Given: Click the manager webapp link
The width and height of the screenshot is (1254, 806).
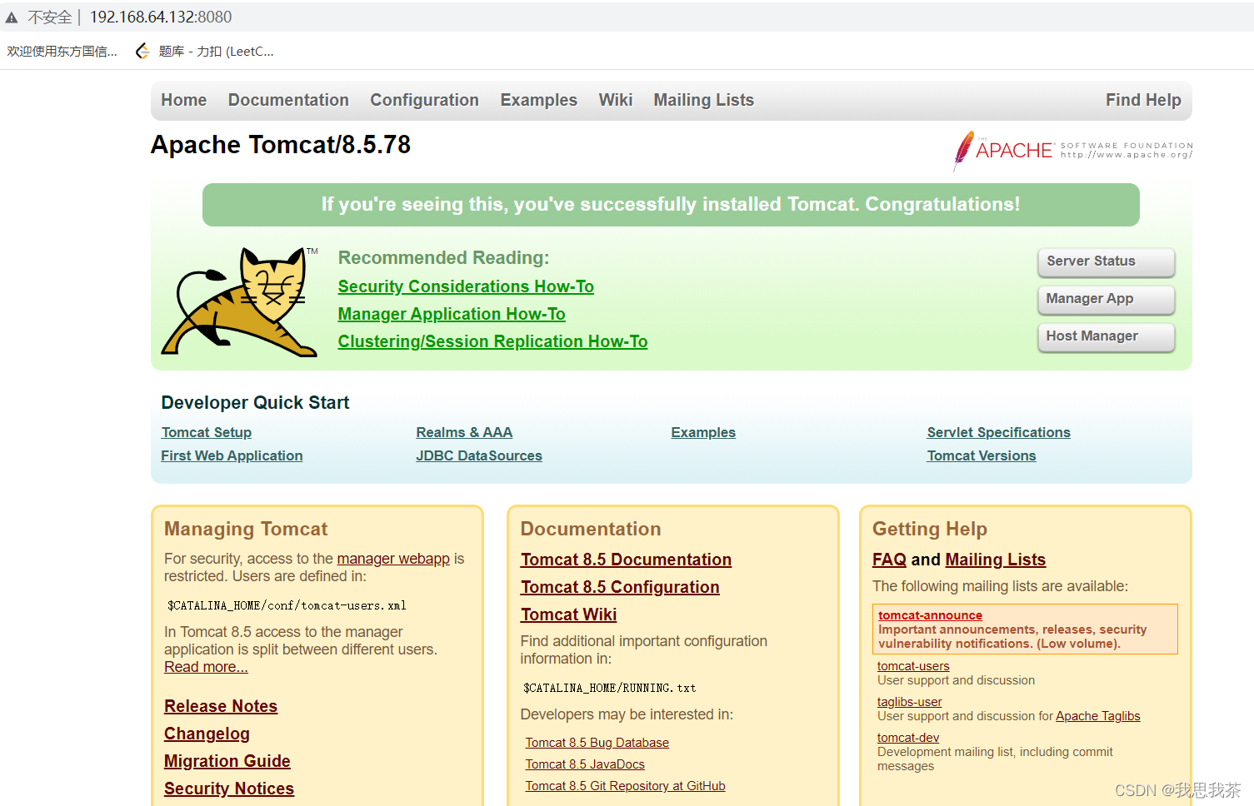Looking at the screenshot, I should point(393,559).
